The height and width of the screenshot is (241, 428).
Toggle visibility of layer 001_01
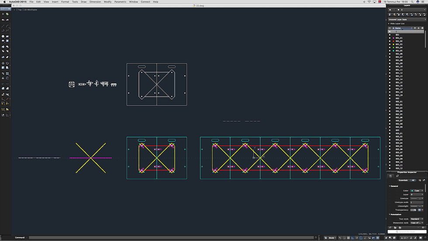390,38
